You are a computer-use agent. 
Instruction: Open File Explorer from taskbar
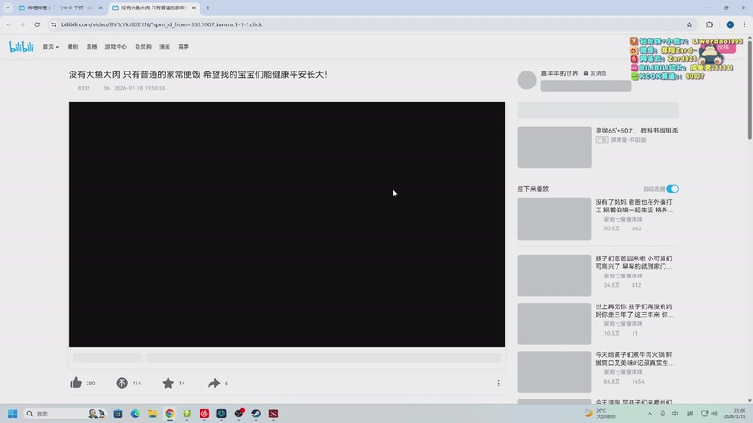click(152, 414)
